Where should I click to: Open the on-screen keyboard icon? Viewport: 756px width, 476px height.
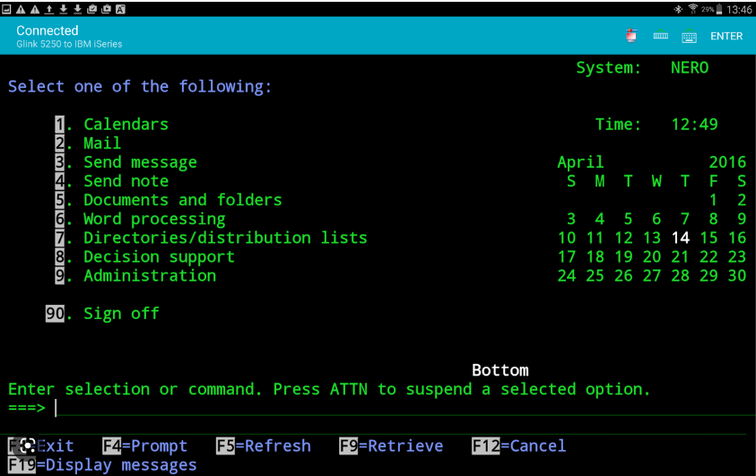coord(689,37)
